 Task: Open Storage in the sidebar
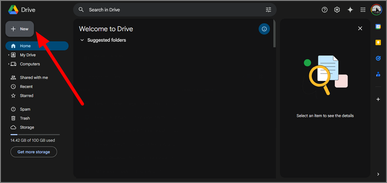37,127
